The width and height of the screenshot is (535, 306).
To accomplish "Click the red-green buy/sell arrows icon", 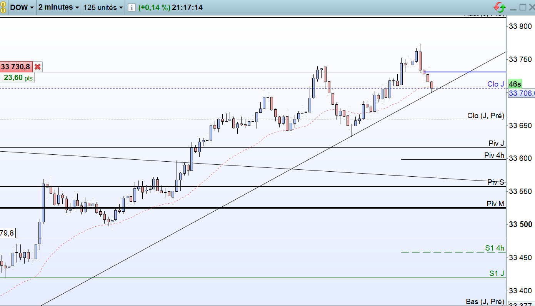I will point(500,7).
